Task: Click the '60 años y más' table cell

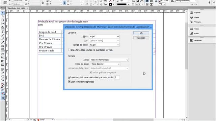Action: pos(50,50)
